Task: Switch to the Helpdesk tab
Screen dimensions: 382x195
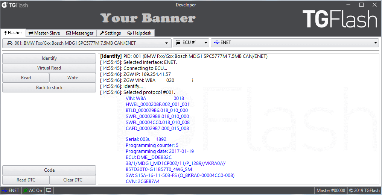Action: pos(139,33)
